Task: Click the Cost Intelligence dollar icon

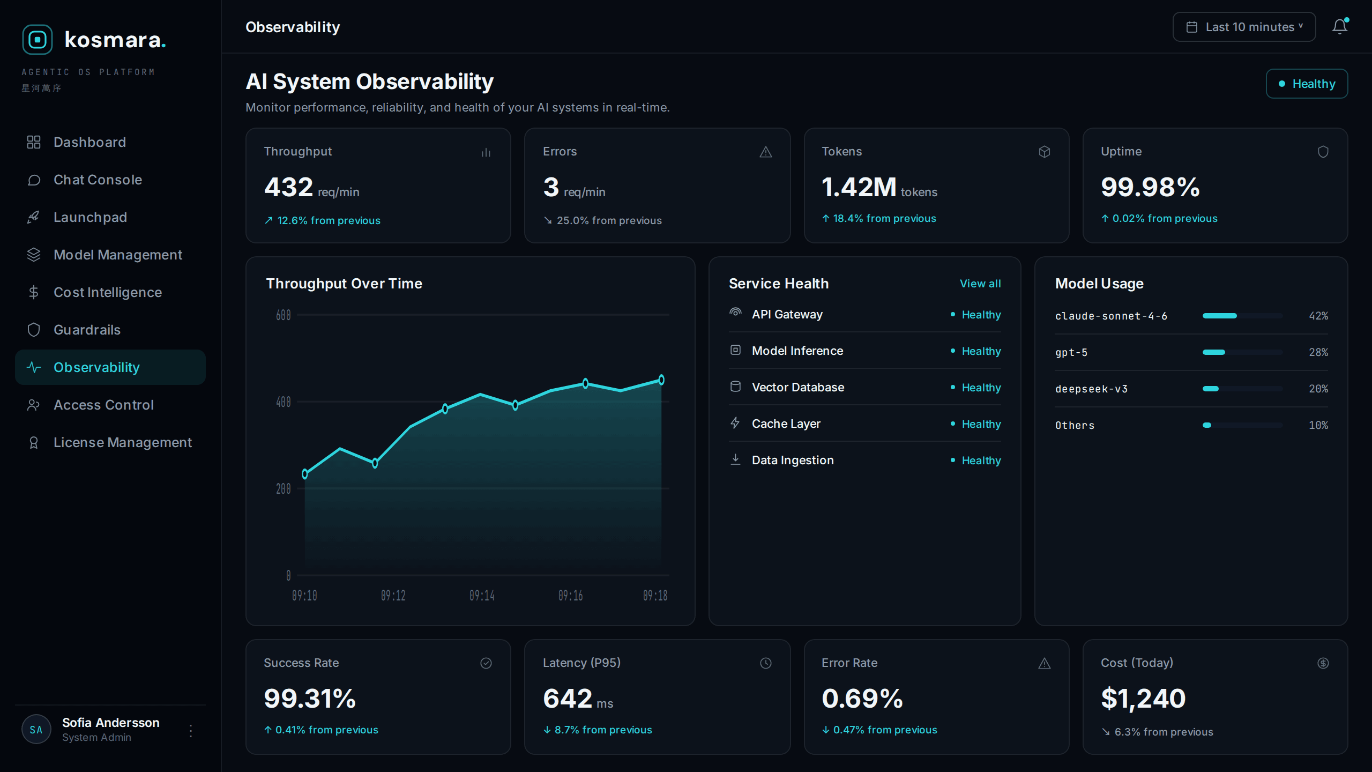Action: (34, 292)
